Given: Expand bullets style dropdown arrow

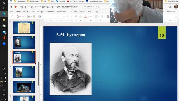Looking at the screenshot, I should click(x=99, y=17).
